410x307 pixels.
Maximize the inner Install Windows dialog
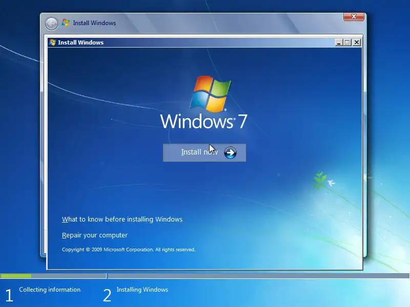(347, 42)
